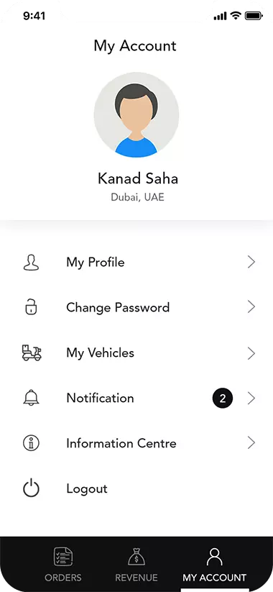Screen dimensions: 273x592
Task: Open the Notification text label
Action: pos(100,398)
